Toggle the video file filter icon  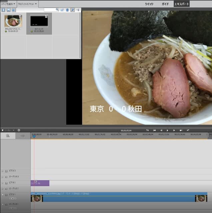3,10
